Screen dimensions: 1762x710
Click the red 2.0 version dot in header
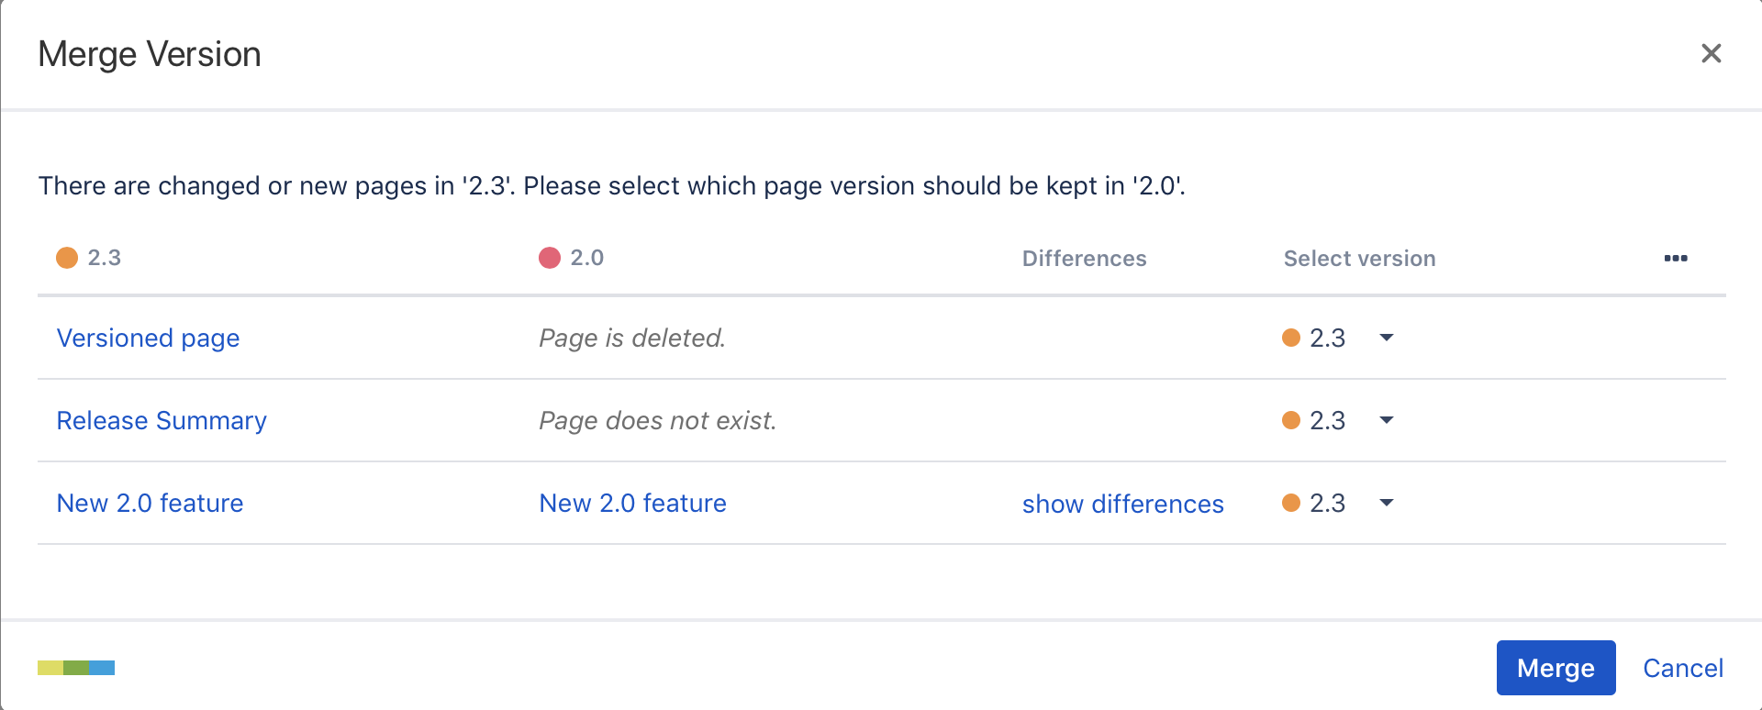[550, 258]
